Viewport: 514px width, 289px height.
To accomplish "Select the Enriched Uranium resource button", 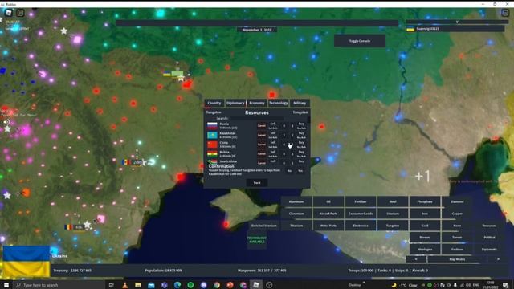I will click(264, 226).
